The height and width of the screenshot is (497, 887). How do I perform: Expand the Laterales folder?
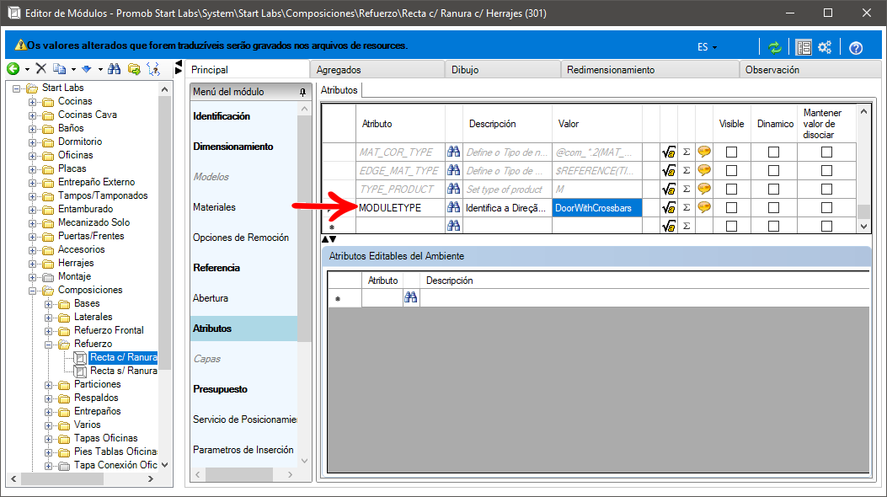(49, 318)
